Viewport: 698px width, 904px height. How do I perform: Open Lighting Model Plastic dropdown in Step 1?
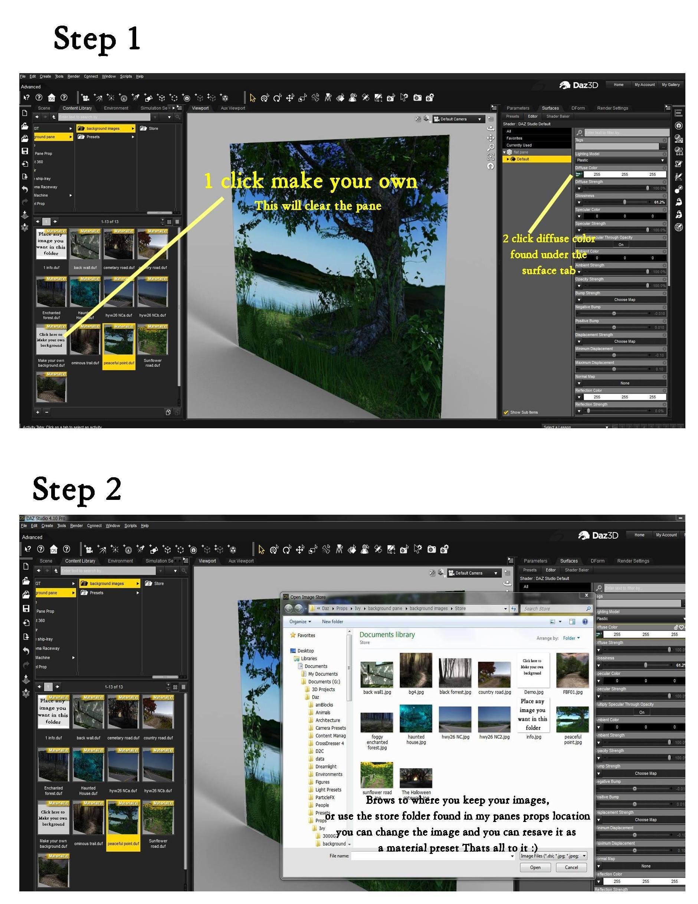[x=620, y=160]
